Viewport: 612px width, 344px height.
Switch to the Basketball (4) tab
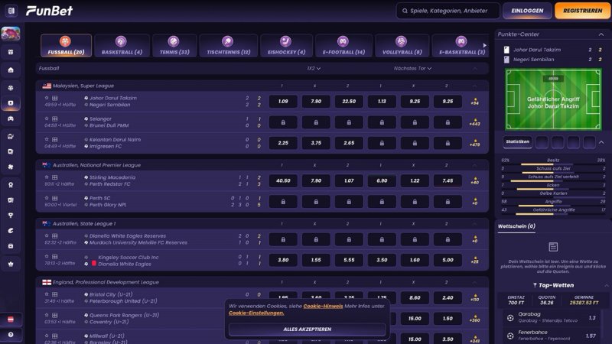(x=121, y=46)
